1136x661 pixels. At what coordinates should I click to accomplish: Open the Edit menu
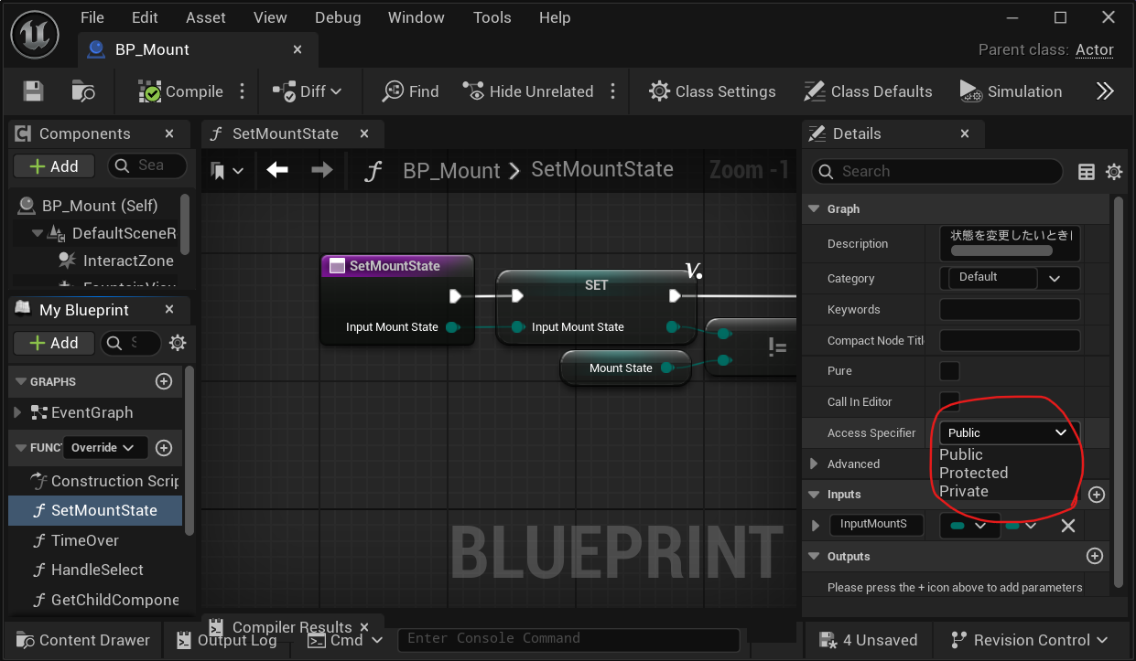click(145, 17)
